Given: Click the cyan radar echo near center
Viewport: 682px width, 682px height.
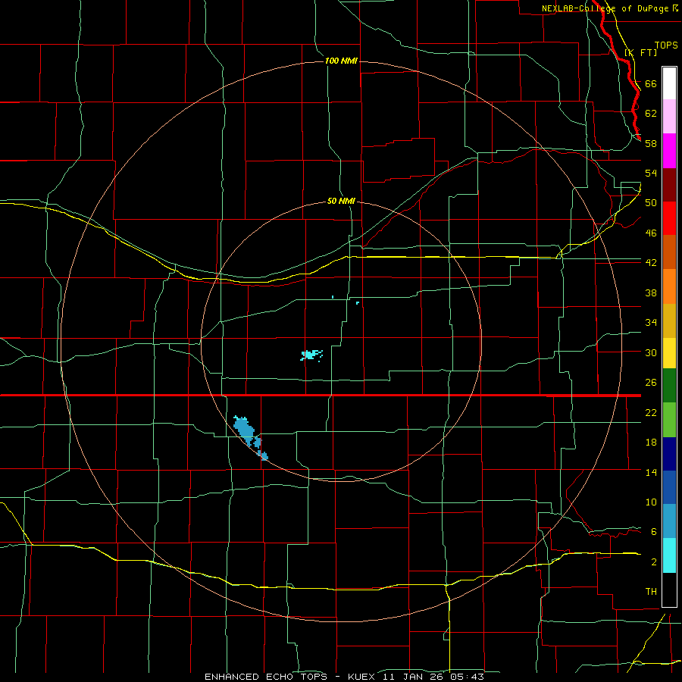Looking at the screenshot, I should [311, 355].
